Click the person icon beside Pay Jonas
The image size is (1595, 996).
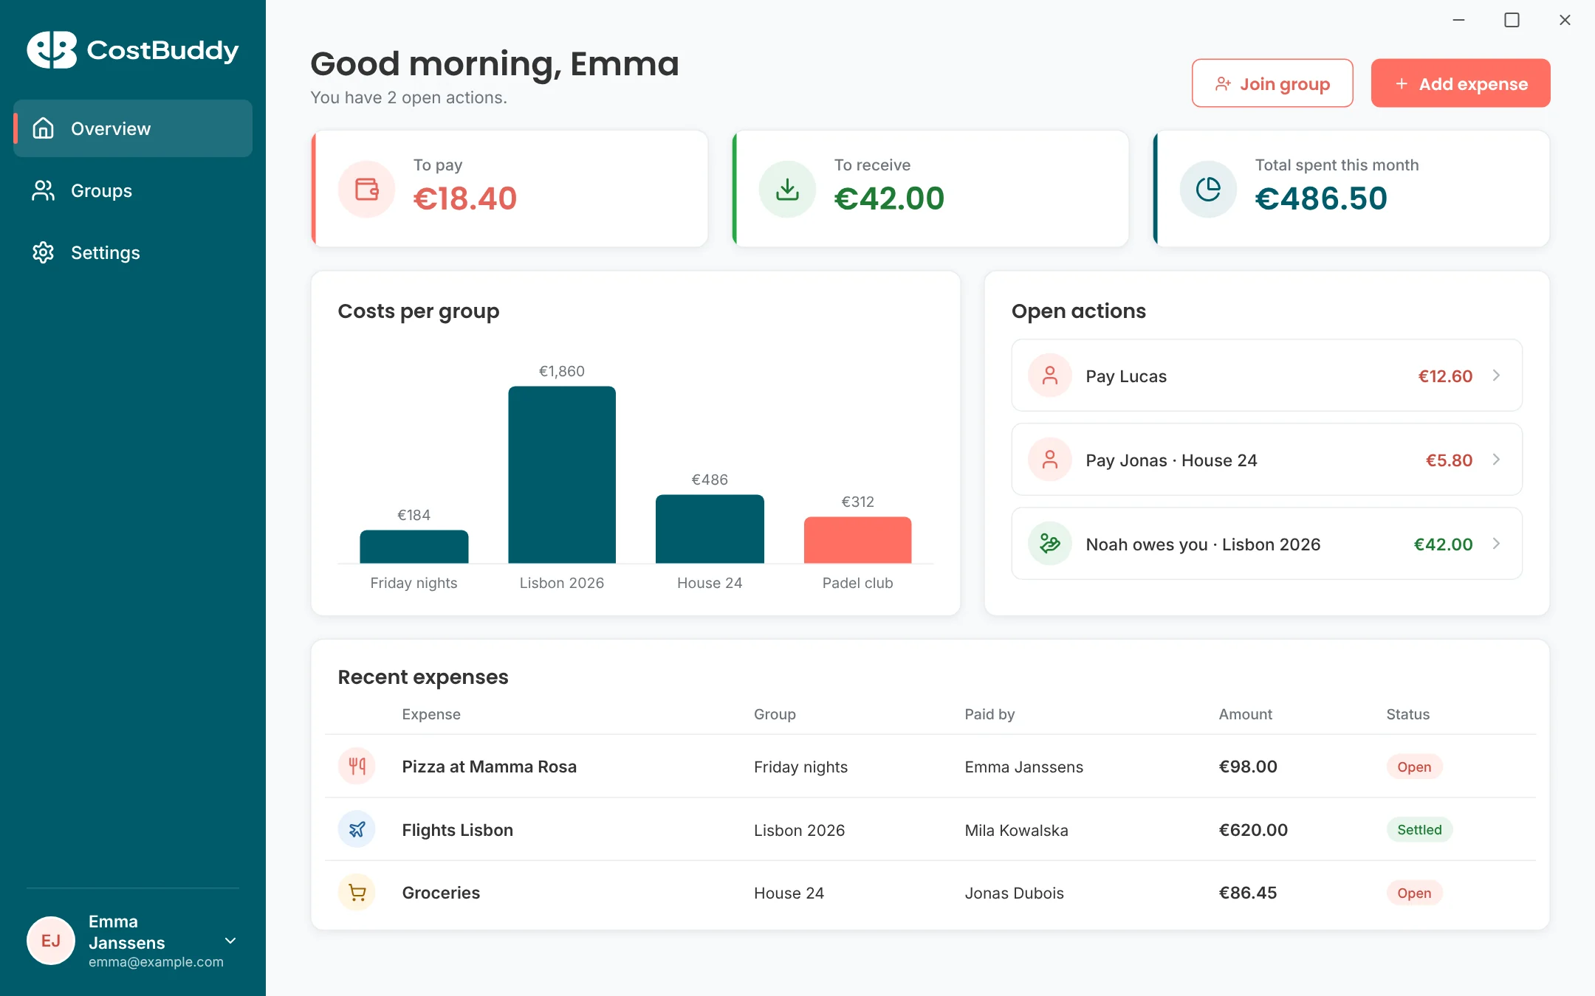point(1050,460)
